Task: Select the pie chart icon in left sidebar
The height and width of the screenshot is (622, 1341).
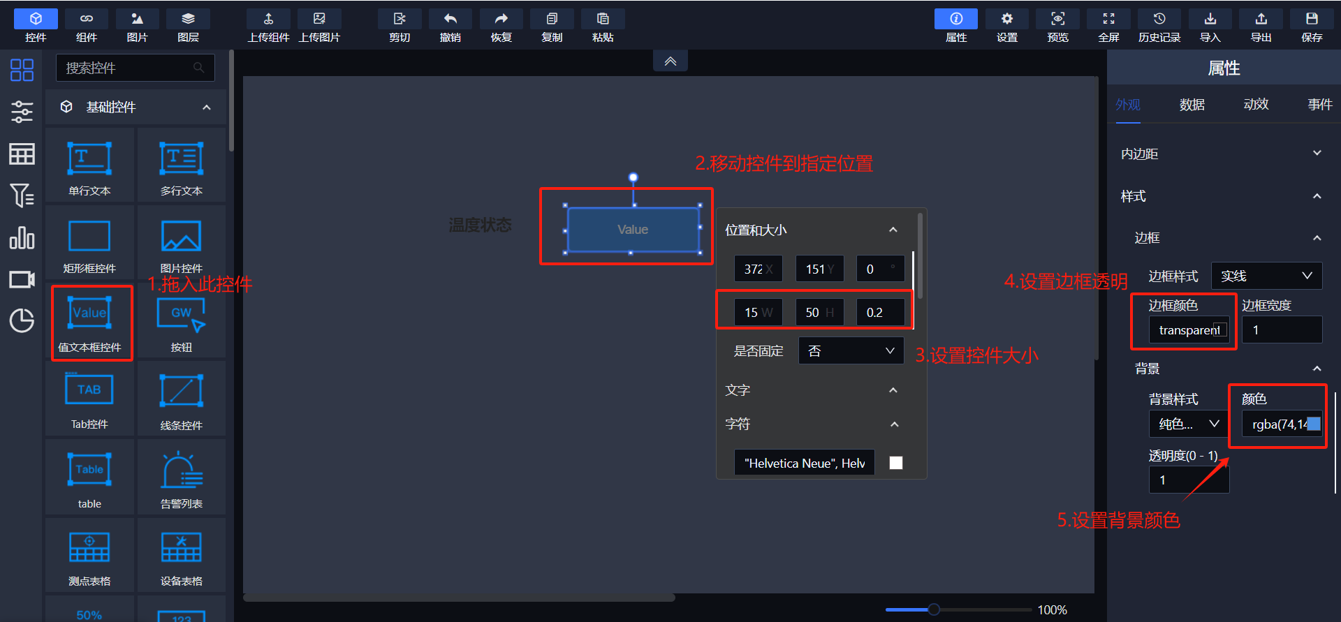Action: [22, 320]
